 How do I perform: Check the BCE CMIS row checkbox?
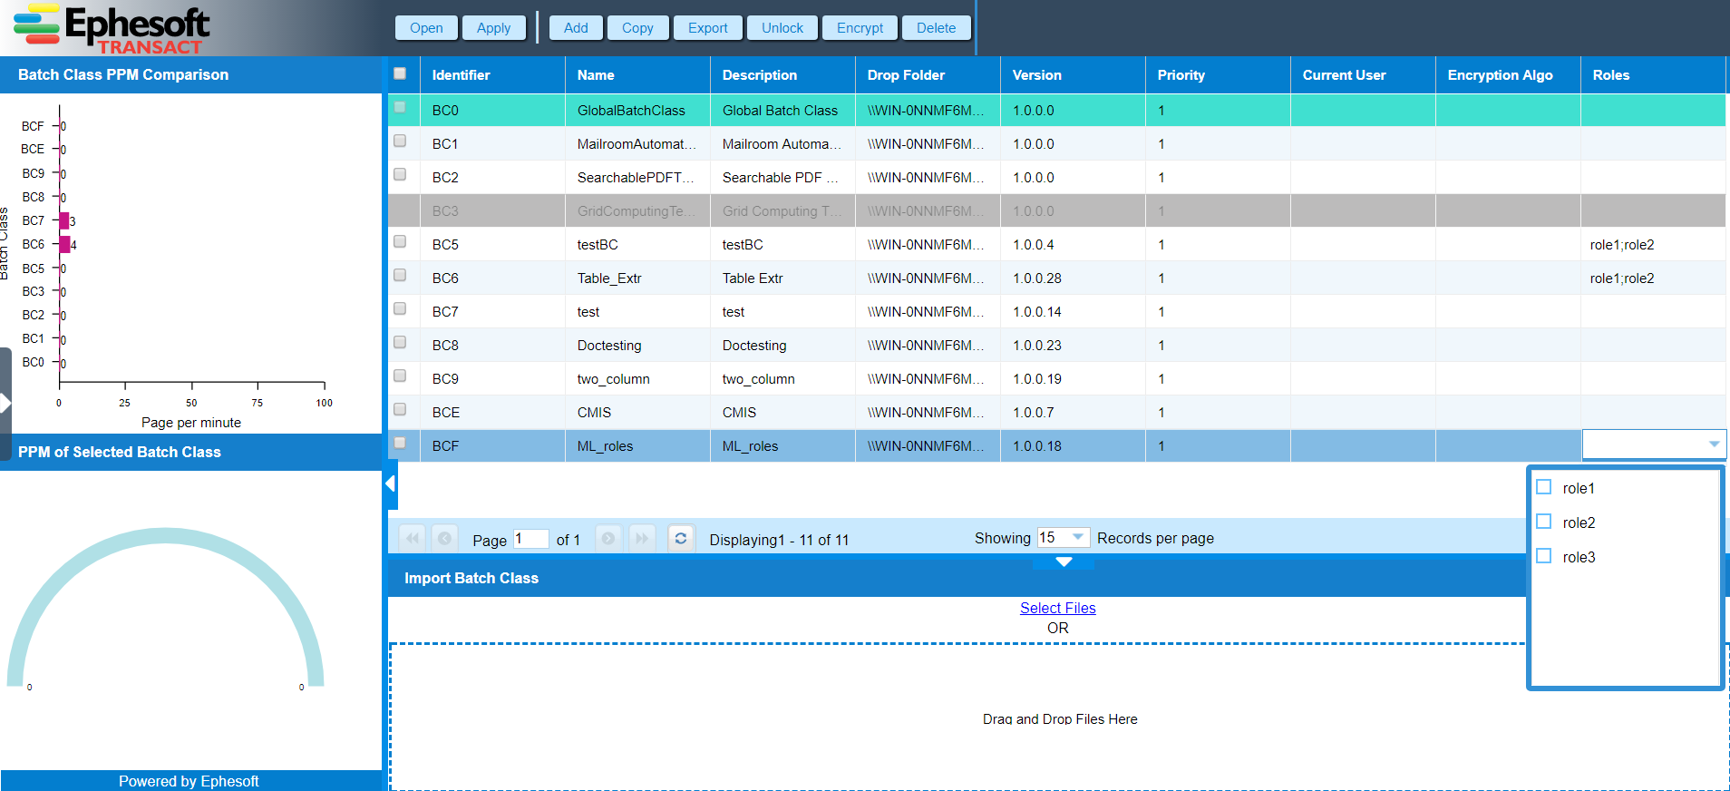coord(400,409)
